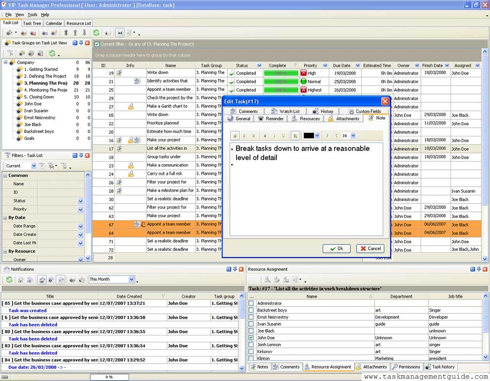490x381 pixels.
Task: Open the Status filter dropdown in Filters panel
Action: tap(80, 201)
